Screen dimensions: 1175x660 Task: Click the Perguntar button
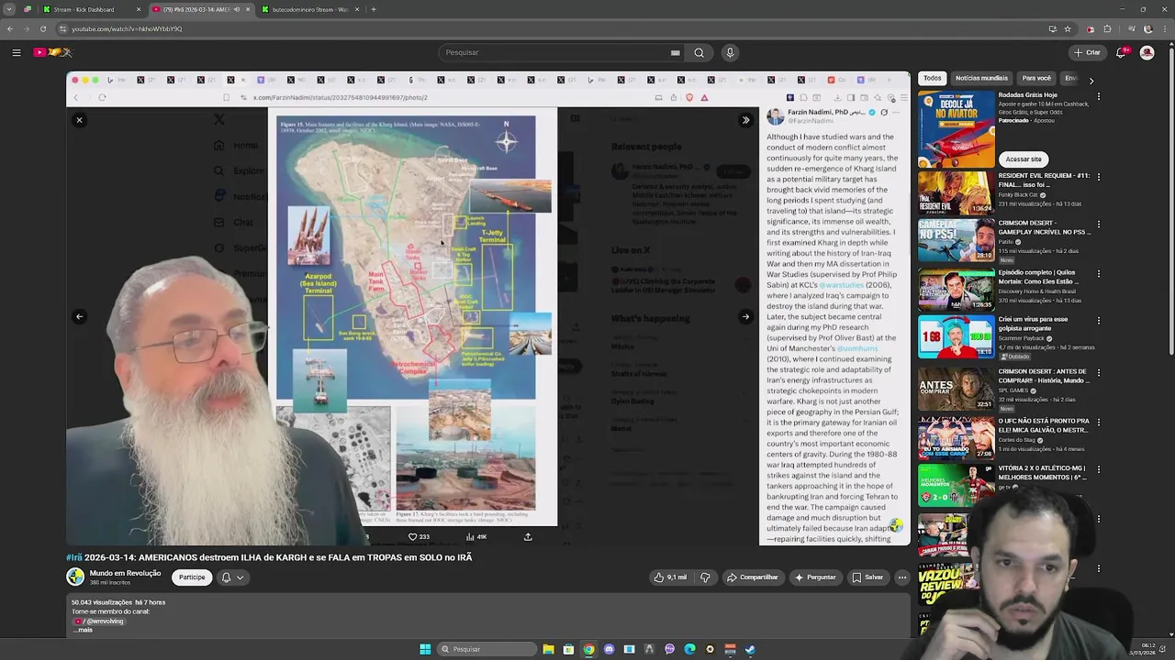(815, 577)
